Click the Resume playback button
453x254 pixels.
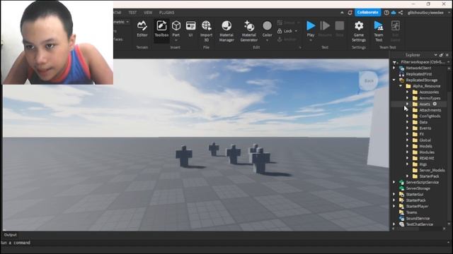click(325, 29)
